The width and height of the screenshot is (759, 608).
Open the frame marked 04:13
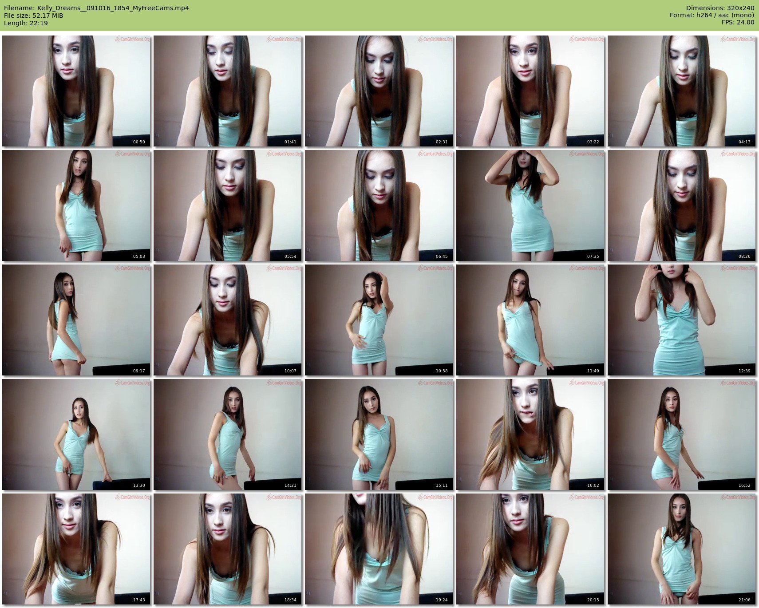(x=682, y=91)
